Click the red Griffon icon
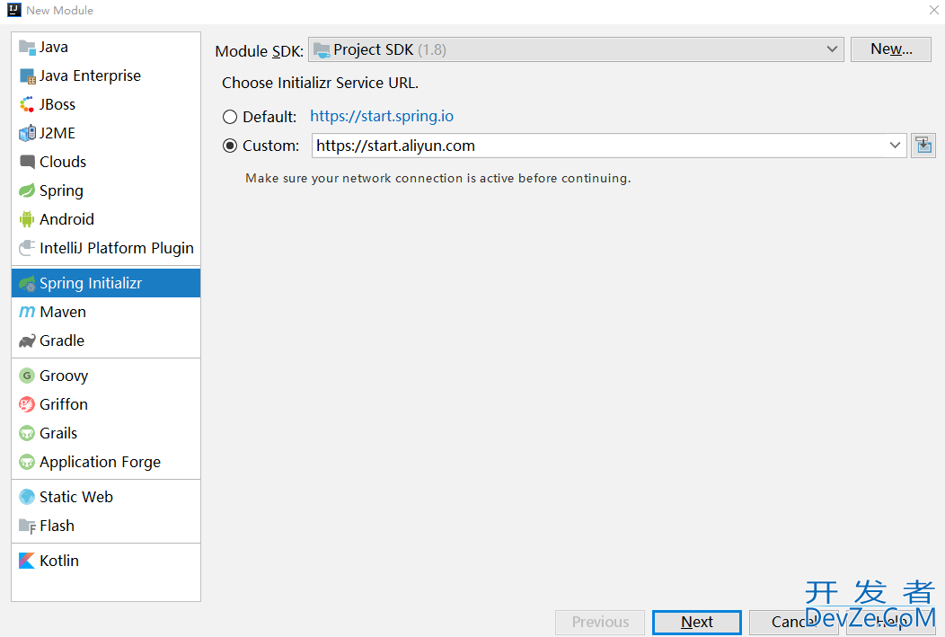Image resolution: width=945 pixels, height=637 pixels. tap(27, 404)
